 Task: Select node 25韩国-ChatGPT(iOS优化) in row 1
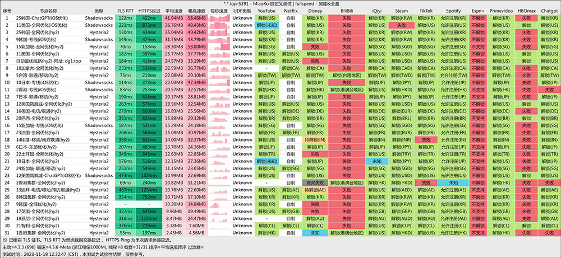pyautogui.click(x=39, y=18)
